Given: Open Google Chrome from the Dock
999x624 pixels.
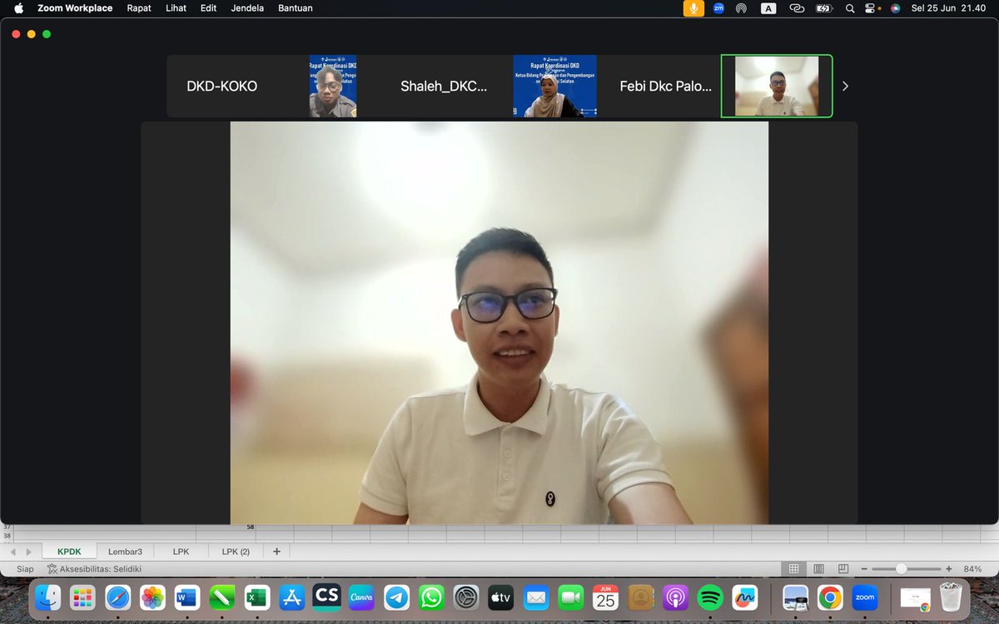Looking at the screenshot, I should coord(830,597).
